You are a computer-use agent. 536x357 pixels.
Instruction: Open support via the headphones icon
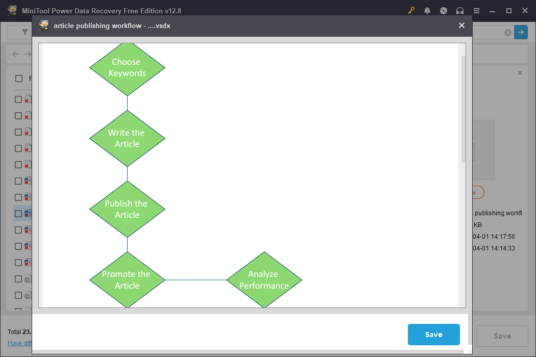point(460,11)
